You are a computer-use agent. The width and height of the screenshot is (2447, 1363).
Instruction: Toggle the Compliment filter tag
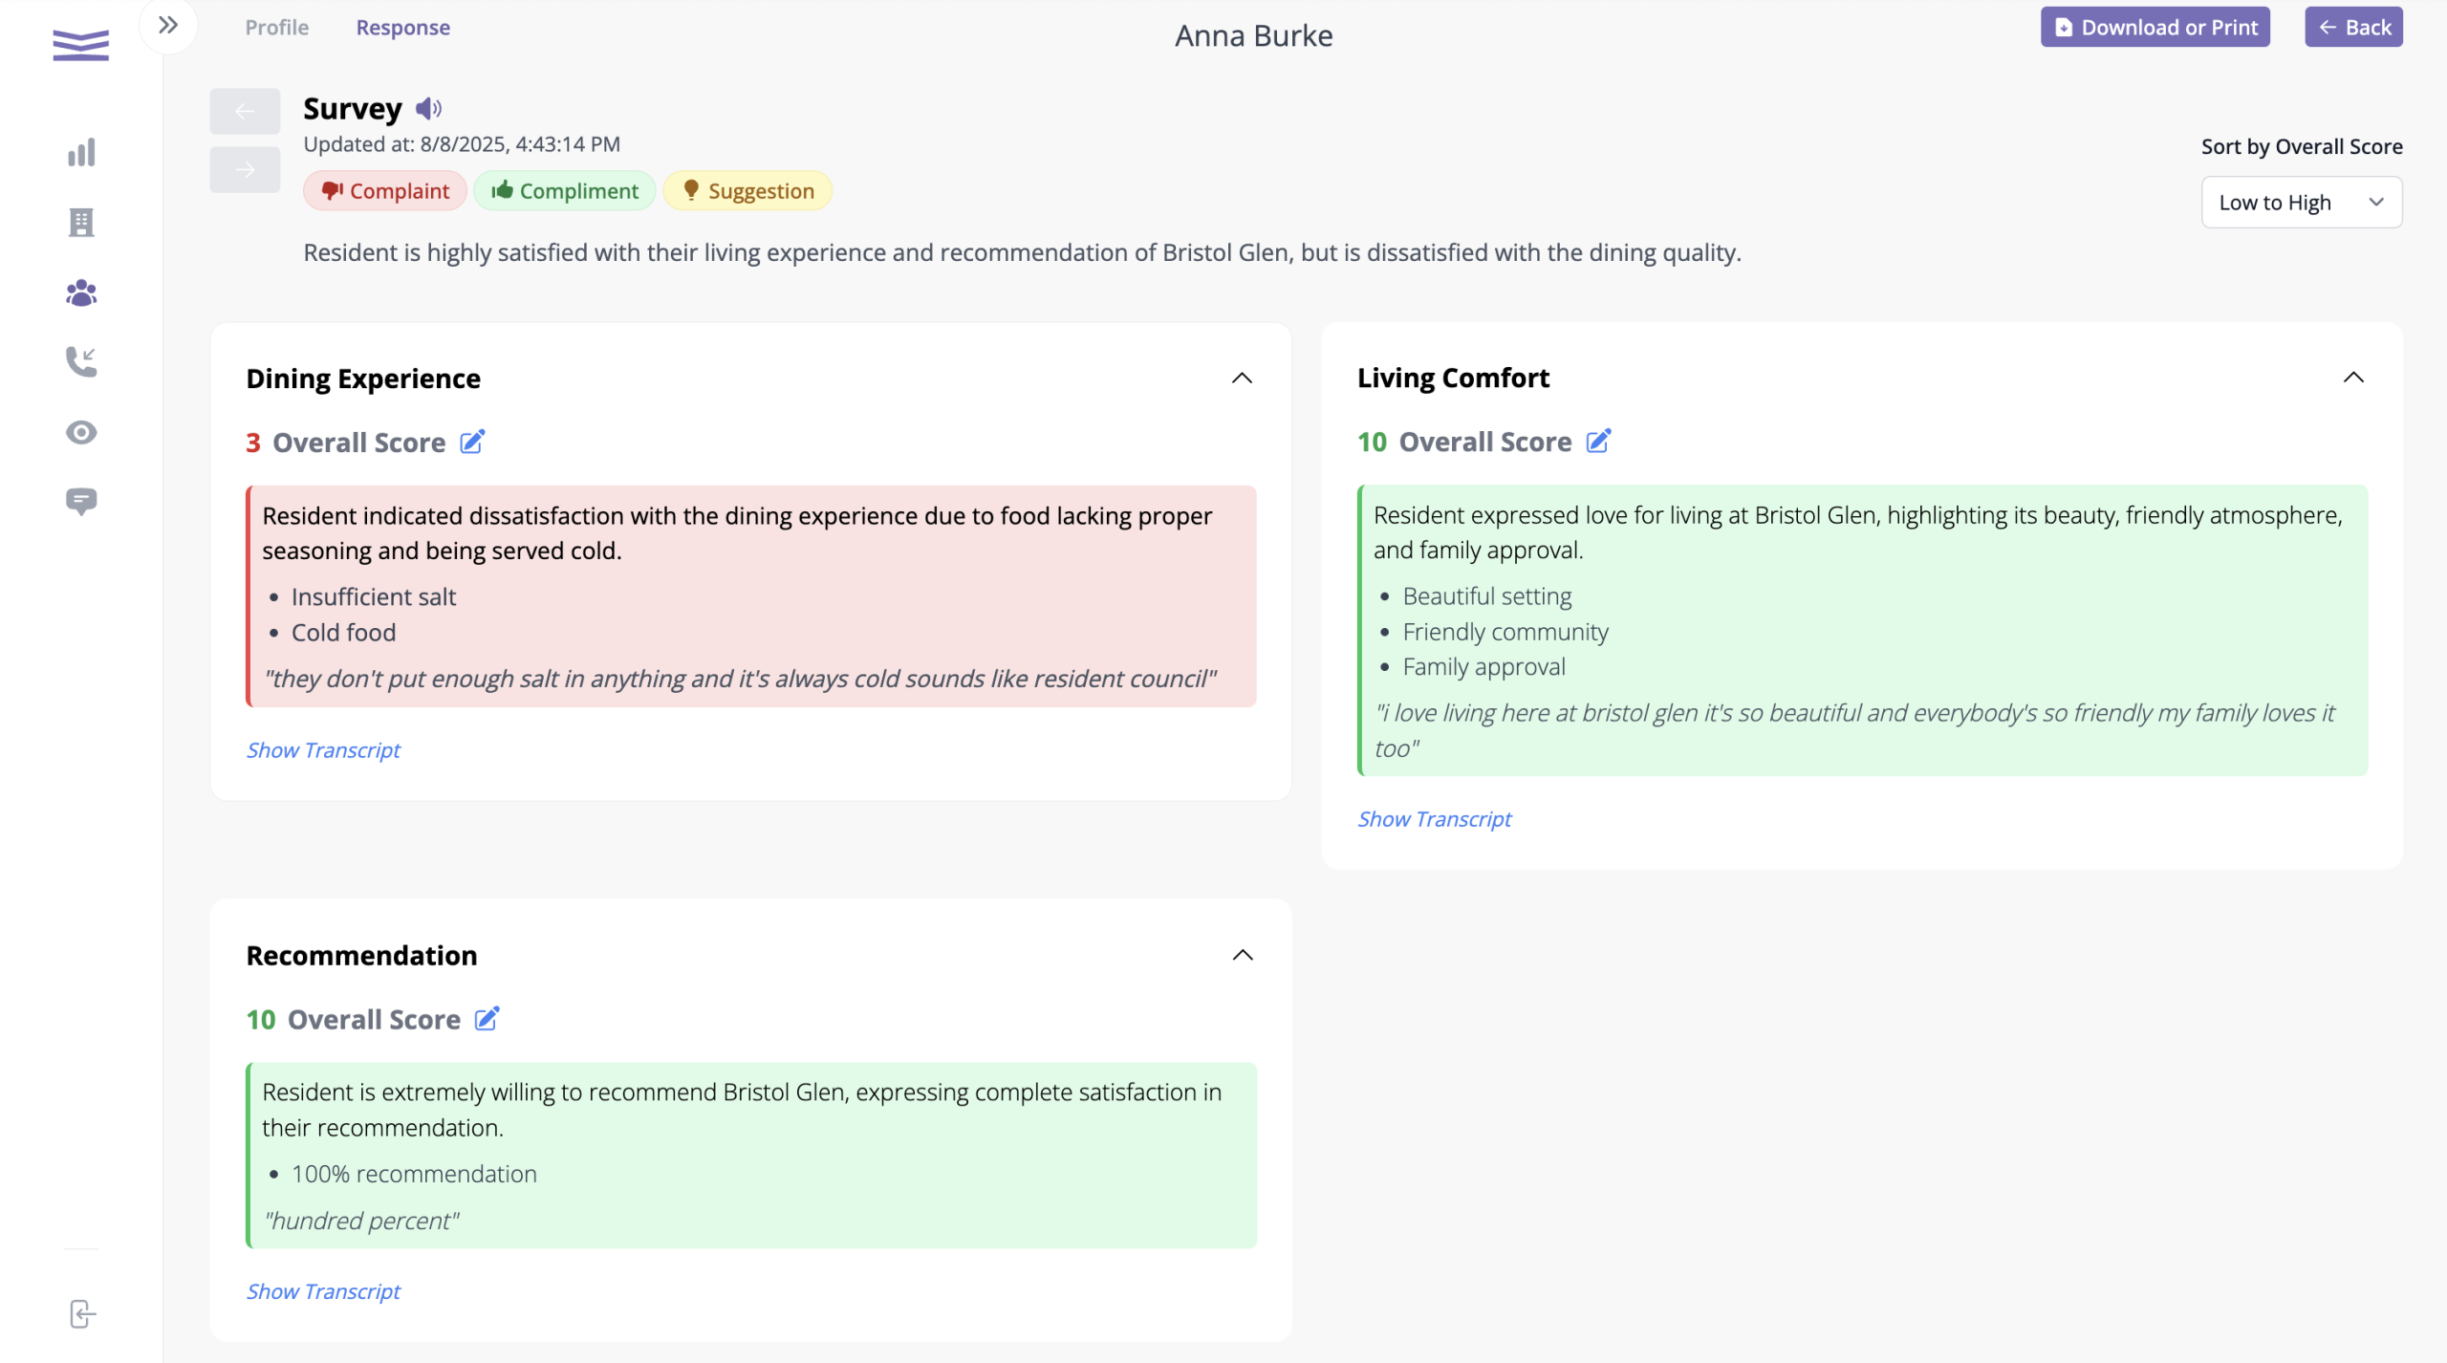pyautogui.click(x=565, y=191)
